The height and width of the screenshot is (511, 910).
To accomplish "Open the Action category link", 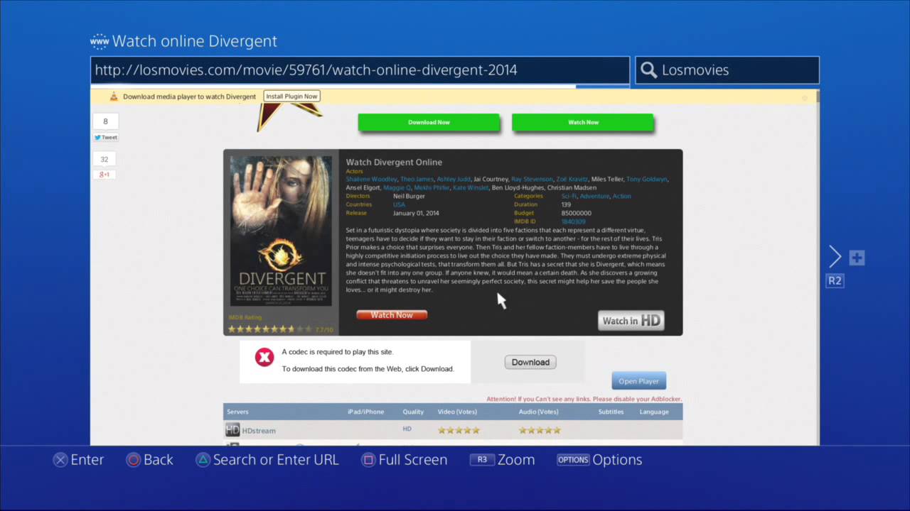I will pyautogui.click(x=621, y=197).
